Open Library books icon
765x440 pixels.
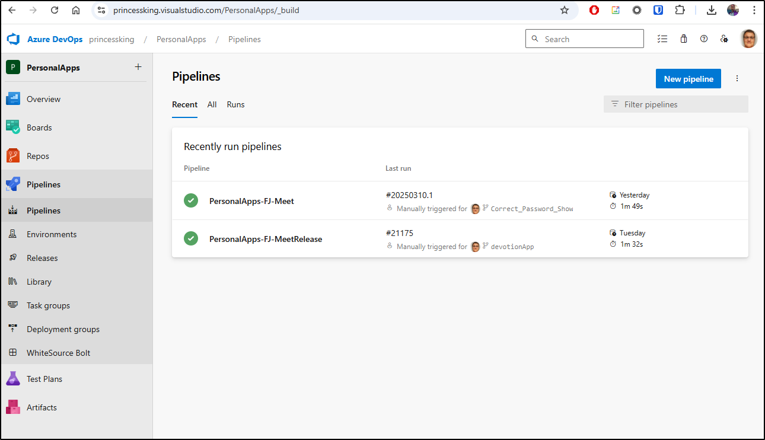(13, 282)
